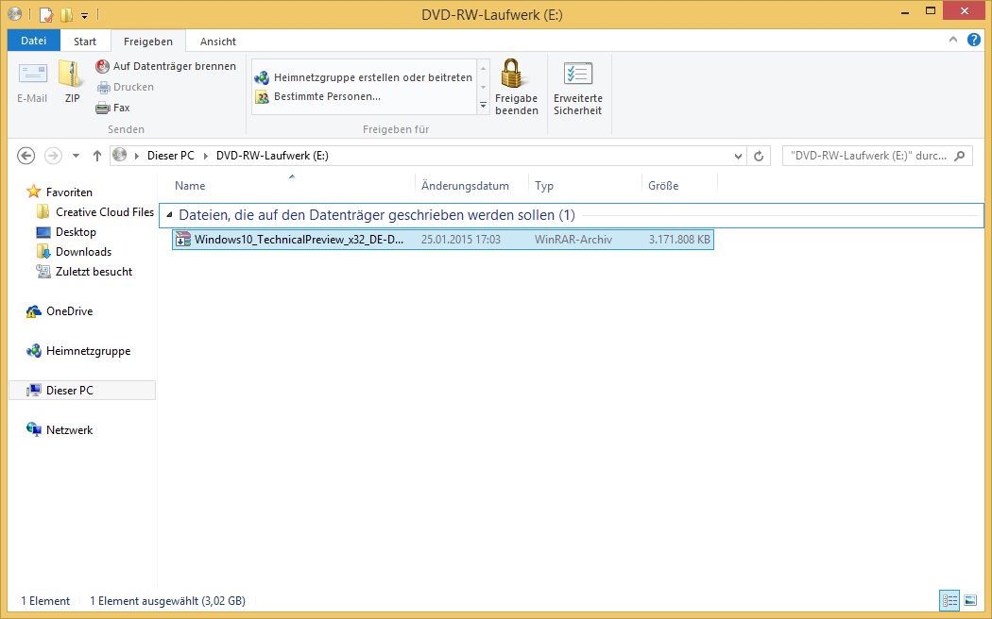The image size is (992, 619).
Task: Click DVD-RW-Laufwerk (E:) breadcrumb
Action: [x=272, y=156]
